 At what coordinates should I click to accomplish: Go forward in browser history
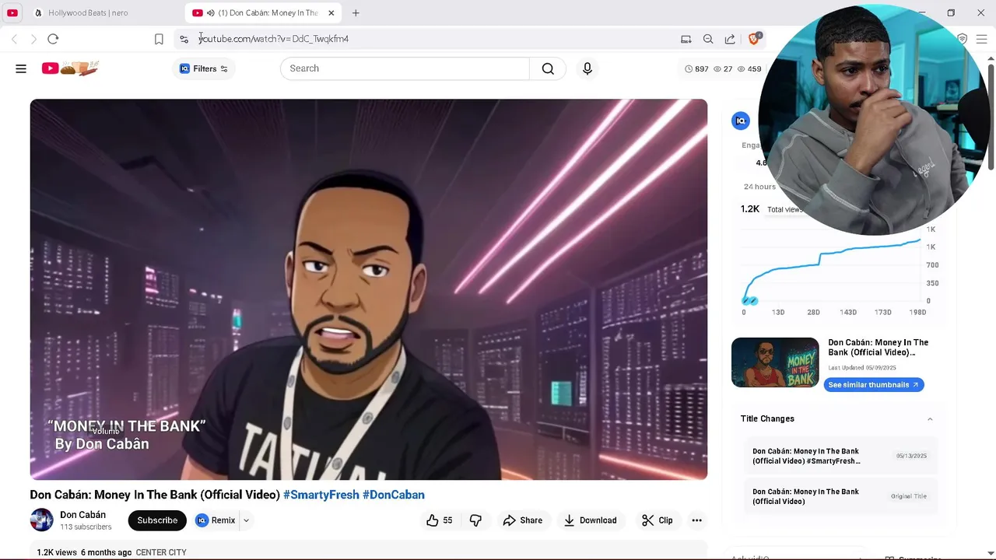tap(33, 39)
